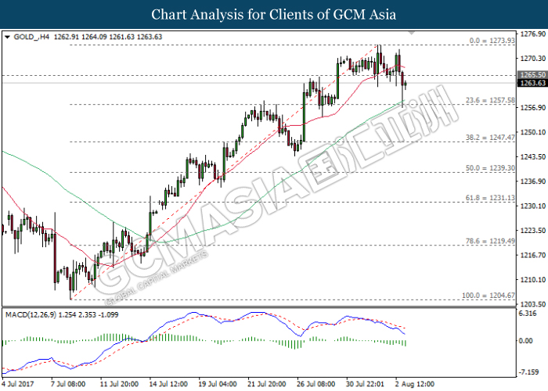Click the 1276.90 price axis value

tap(532, 34)
